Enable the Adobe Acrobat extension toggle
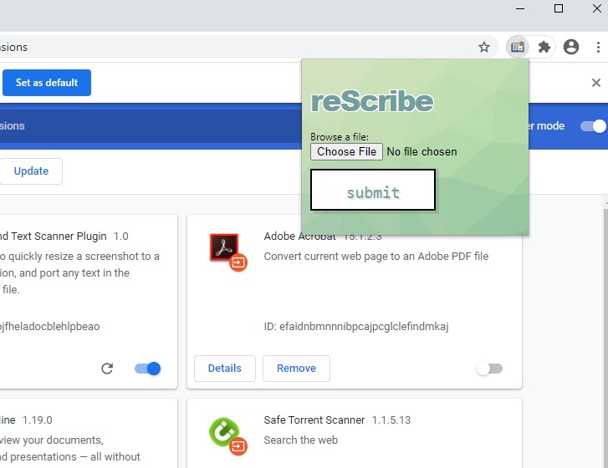The image size is (608, 468). [x=489, y=369]
